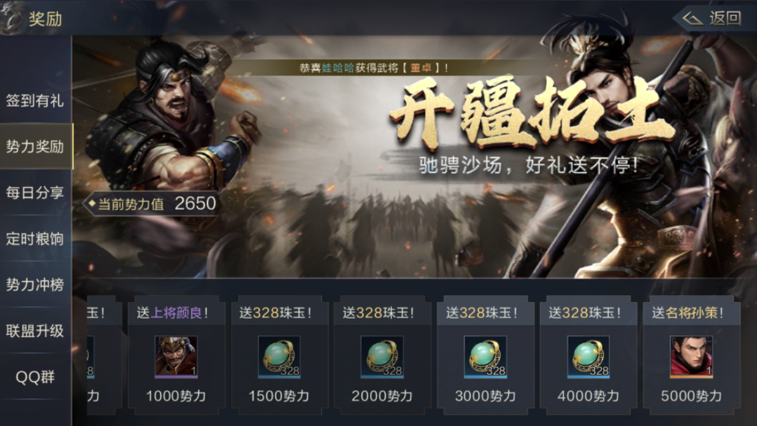Go to the 势力冲榜 tab

35,285
